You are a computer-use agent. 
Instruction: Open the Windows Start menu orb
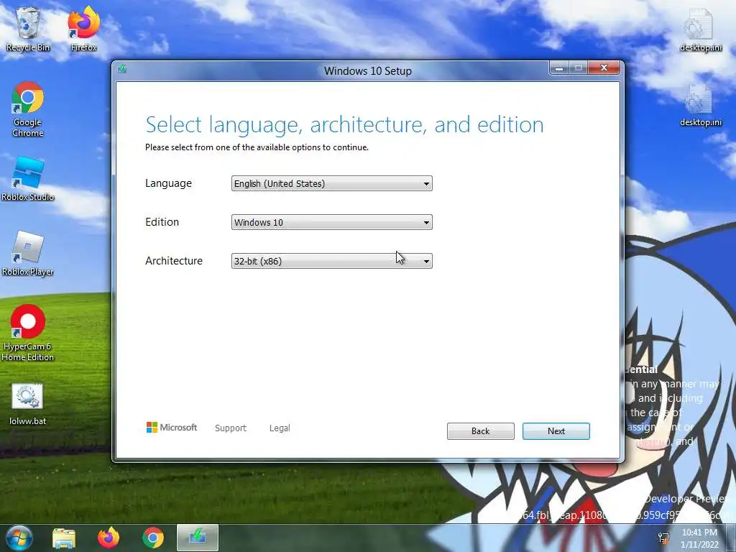point(19,538)
